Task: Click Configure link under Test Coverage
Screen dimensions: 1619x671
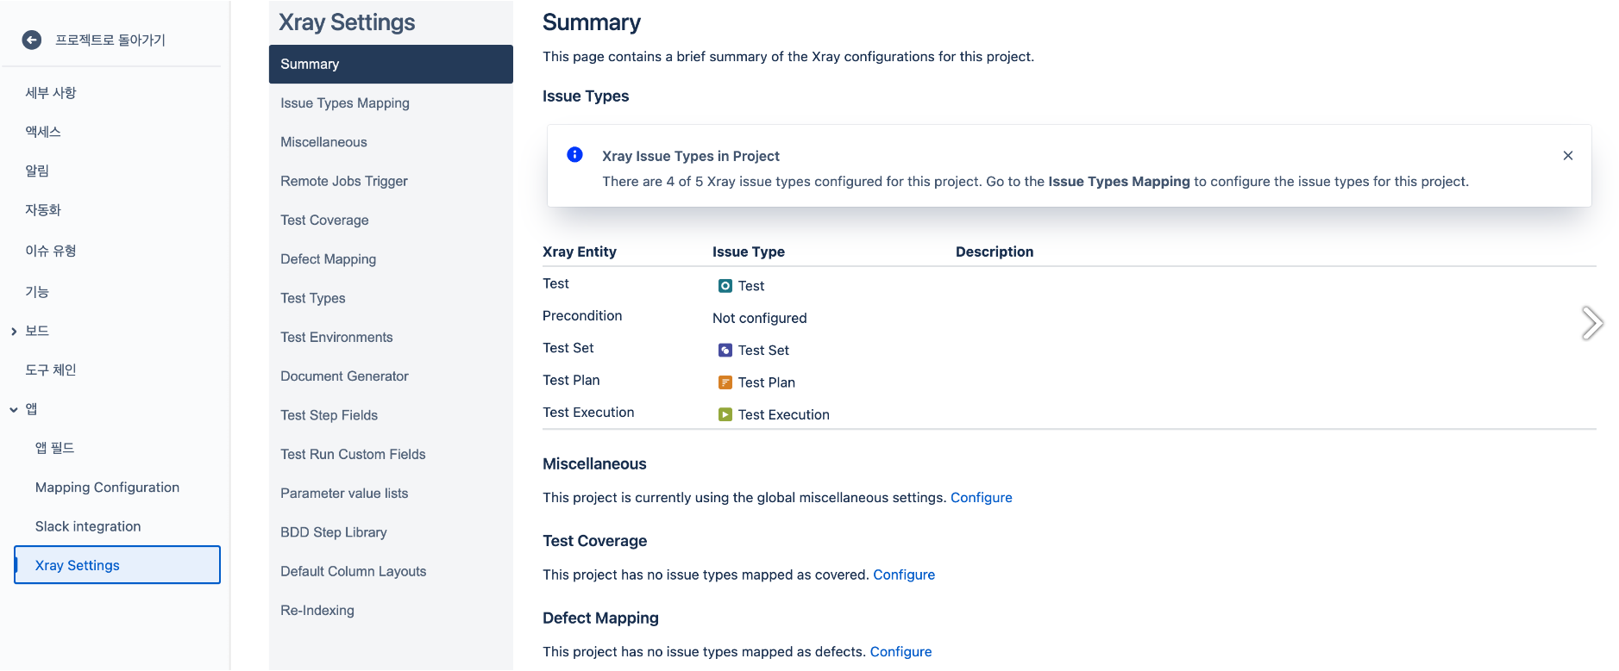Action: click(903, 575)
